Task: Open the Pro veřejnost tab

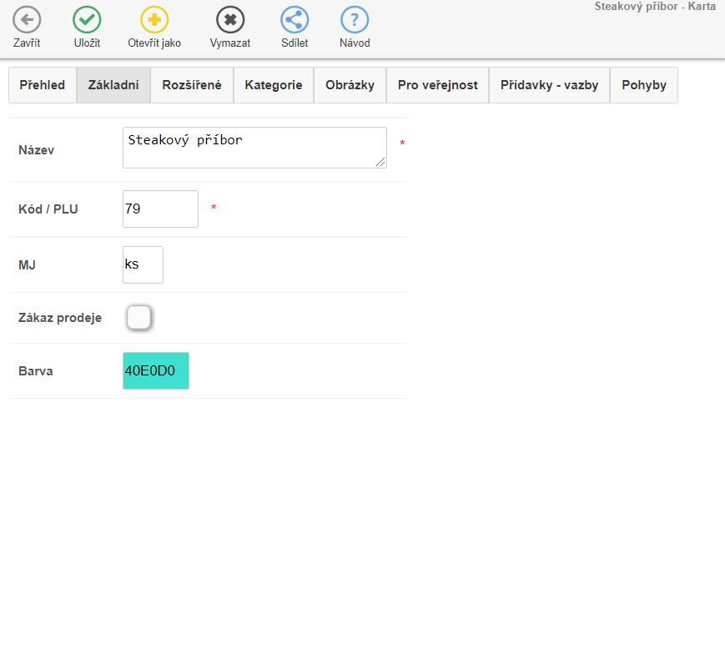Action: click(x=437, y=85)
